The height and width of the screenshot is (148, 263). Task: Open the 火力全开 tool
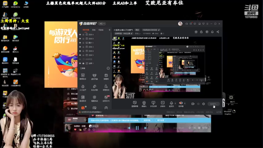[83, 87]
